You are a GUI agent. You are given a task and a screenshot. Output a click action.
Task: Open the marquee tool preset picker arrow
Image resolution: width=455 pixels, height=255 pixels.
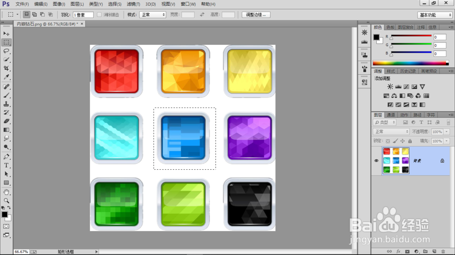point(17,15)
